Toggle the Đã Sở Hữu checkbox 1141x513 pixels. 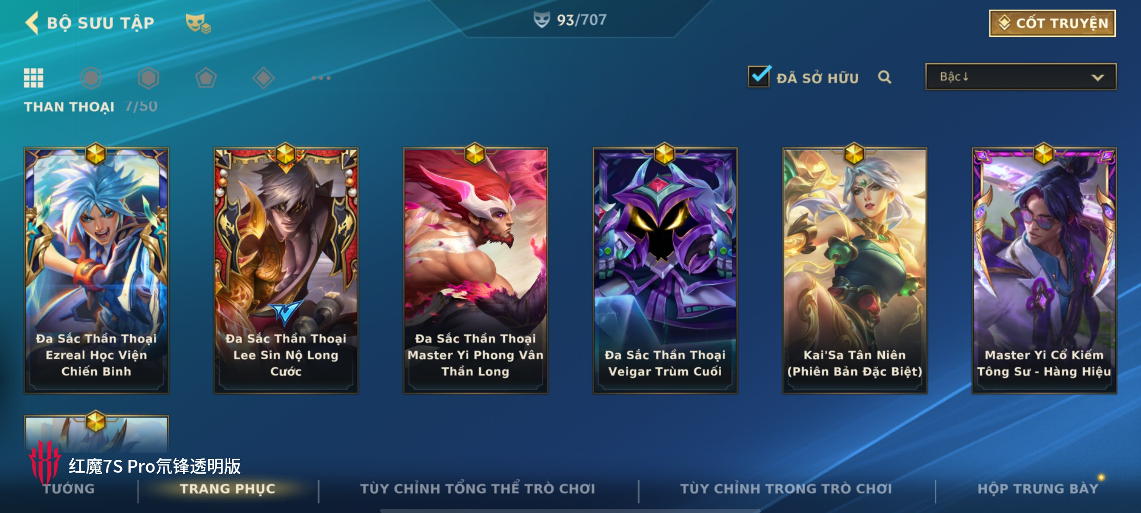tap(759, 76)
